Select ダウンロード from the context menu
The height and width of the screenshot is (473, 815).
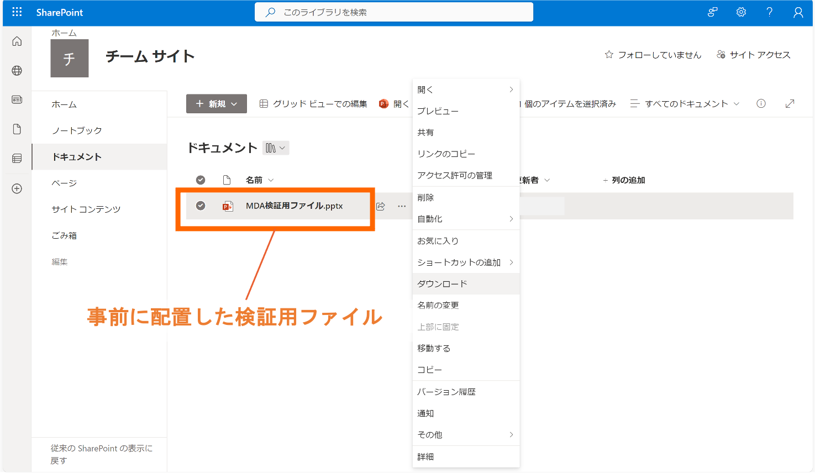coord(442,283)
